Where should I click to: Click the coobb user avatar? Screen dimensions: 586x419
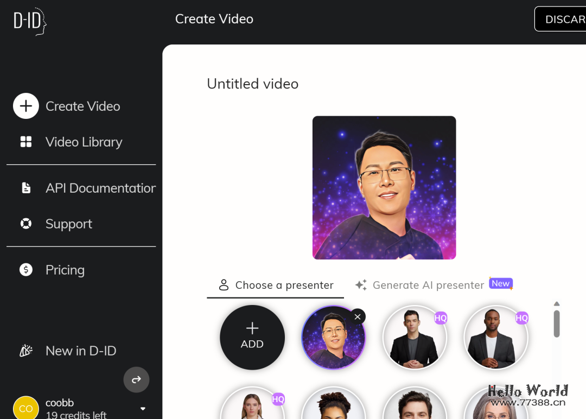point(26,408)
